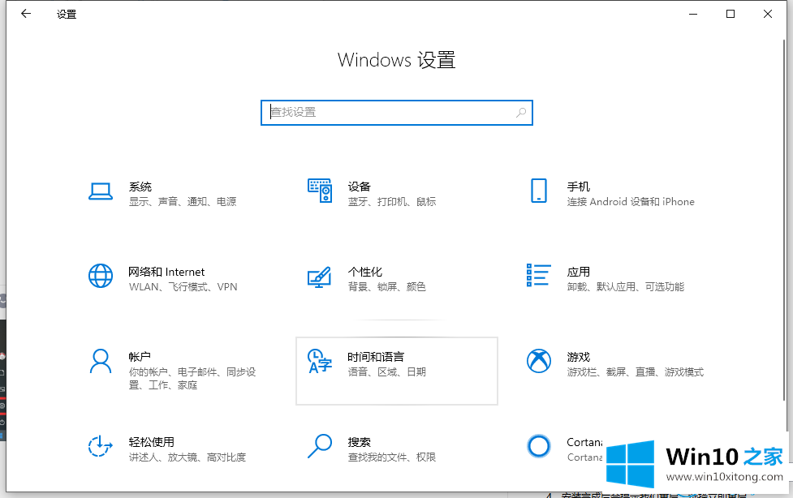Viewport: 793px width, 498px height.
Task: Focus the 查找设置 search field
Action: coord(396,112)
